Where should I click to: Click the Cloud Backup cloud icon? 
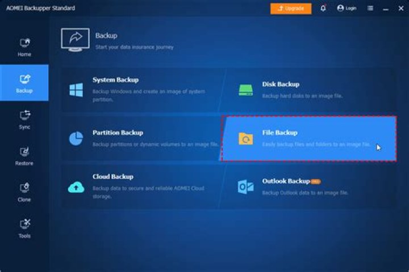76,187
